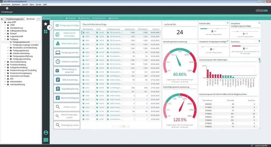Open the Kommando menu
Viewport: 271px width, 147px height.
pos(6,4)
